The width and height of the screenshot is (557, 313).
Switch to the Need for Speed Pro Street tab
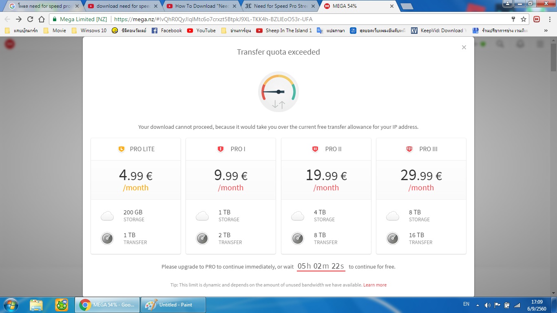tap(281, 6)
